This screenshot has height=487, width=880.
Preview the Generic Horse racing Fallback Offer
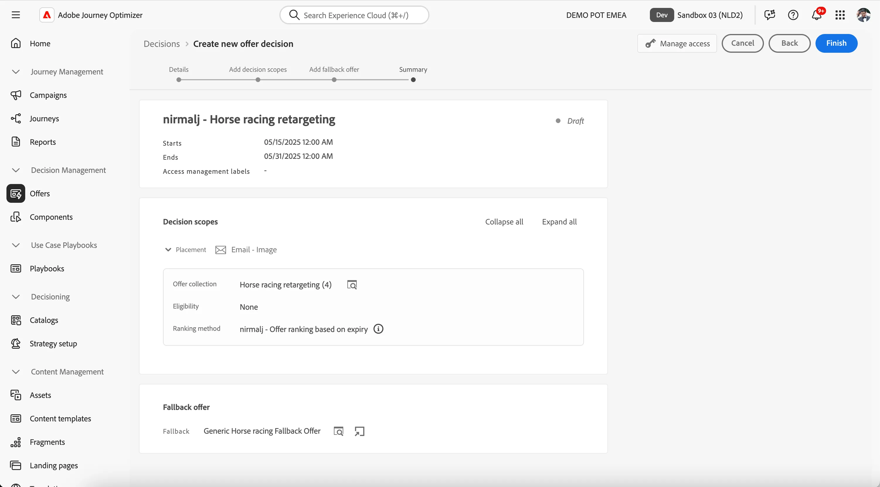coord(338,431)
